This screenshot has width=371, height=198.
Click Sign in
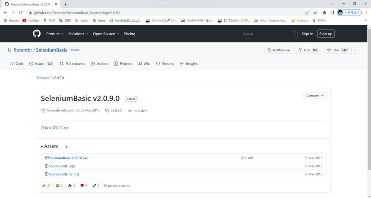pyautogui.click(x=307, y=34)
